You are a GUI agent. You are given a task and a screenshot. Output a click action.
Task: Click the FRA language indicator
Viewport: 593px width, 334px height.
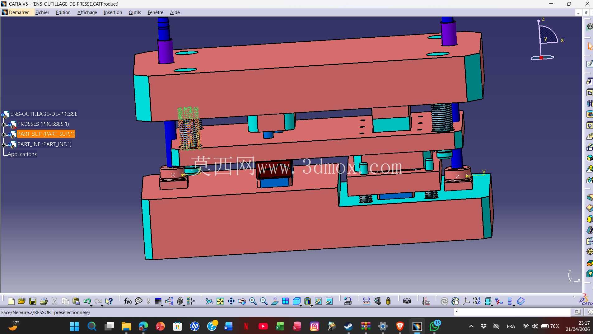tap(511, 326)
